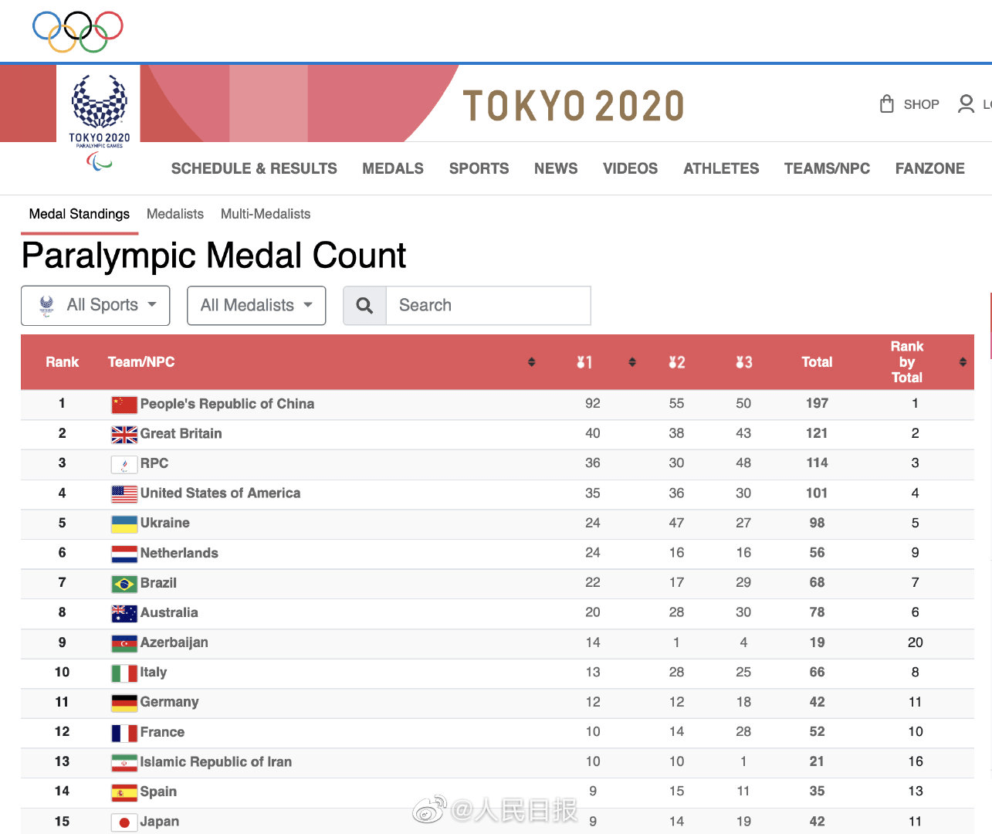Expand the All Sports dropdown
The image size is (992, 834).
tap(95, 305)
